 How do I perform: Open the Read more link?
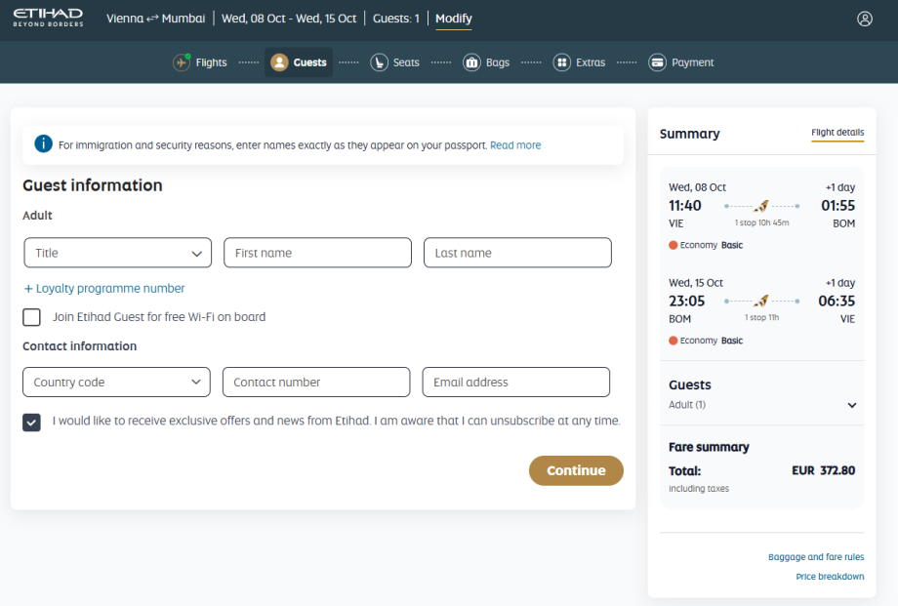click(515, 145)
